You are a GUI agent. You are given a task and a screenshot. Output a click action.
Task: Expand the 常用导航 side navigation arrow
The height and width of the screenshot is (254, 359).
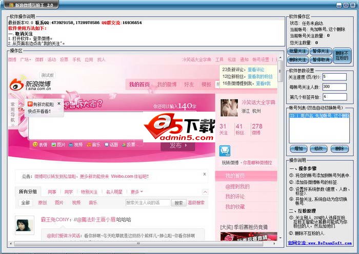point(12,125)
